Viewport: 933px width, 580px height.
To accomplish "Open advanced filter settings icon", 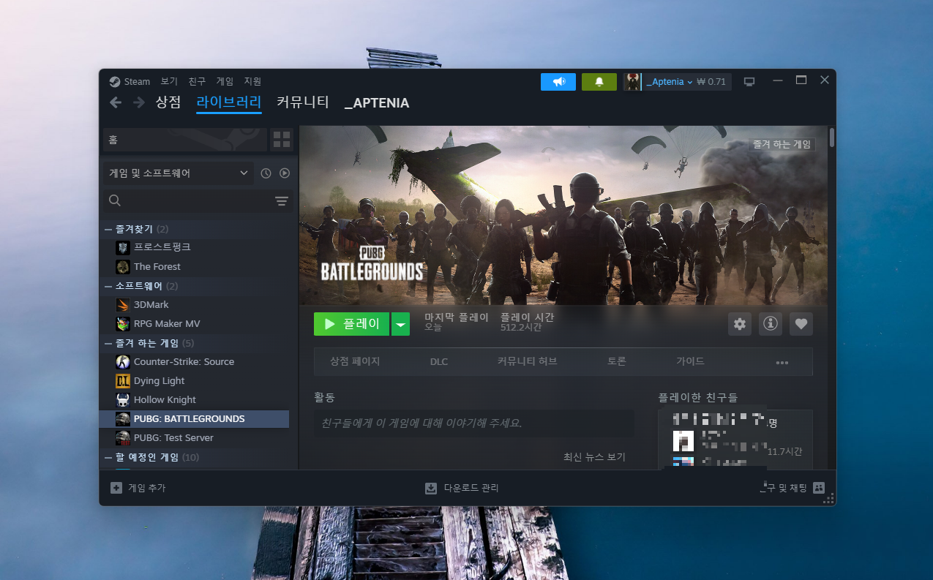I will pyautogui.click(x=282, y=201).
